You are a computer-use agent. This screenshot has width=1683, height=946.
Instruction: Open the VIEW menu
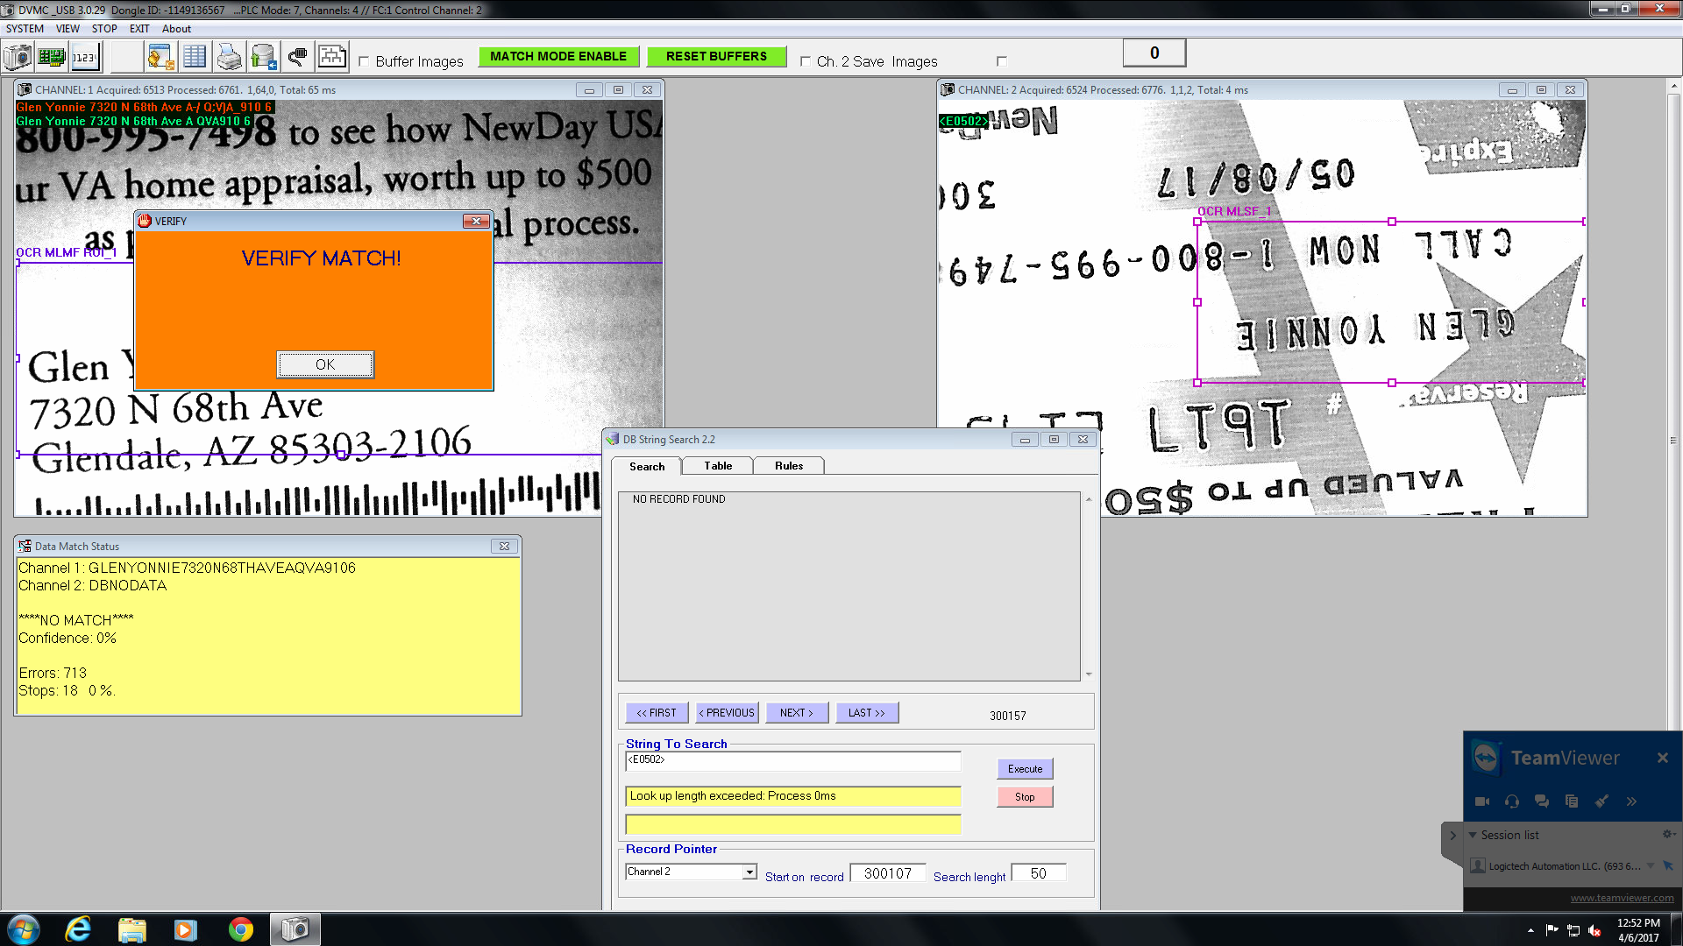67,29
